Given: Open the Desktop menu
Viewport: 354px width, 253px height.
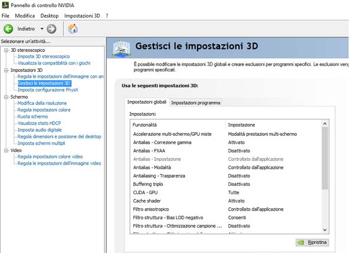Looking at the screenshot, I should pyautogui.click(x=50, y=16).
